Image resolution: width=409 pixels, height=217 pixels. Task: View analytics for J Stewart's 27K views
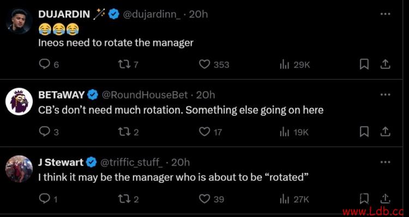[283, 200]
